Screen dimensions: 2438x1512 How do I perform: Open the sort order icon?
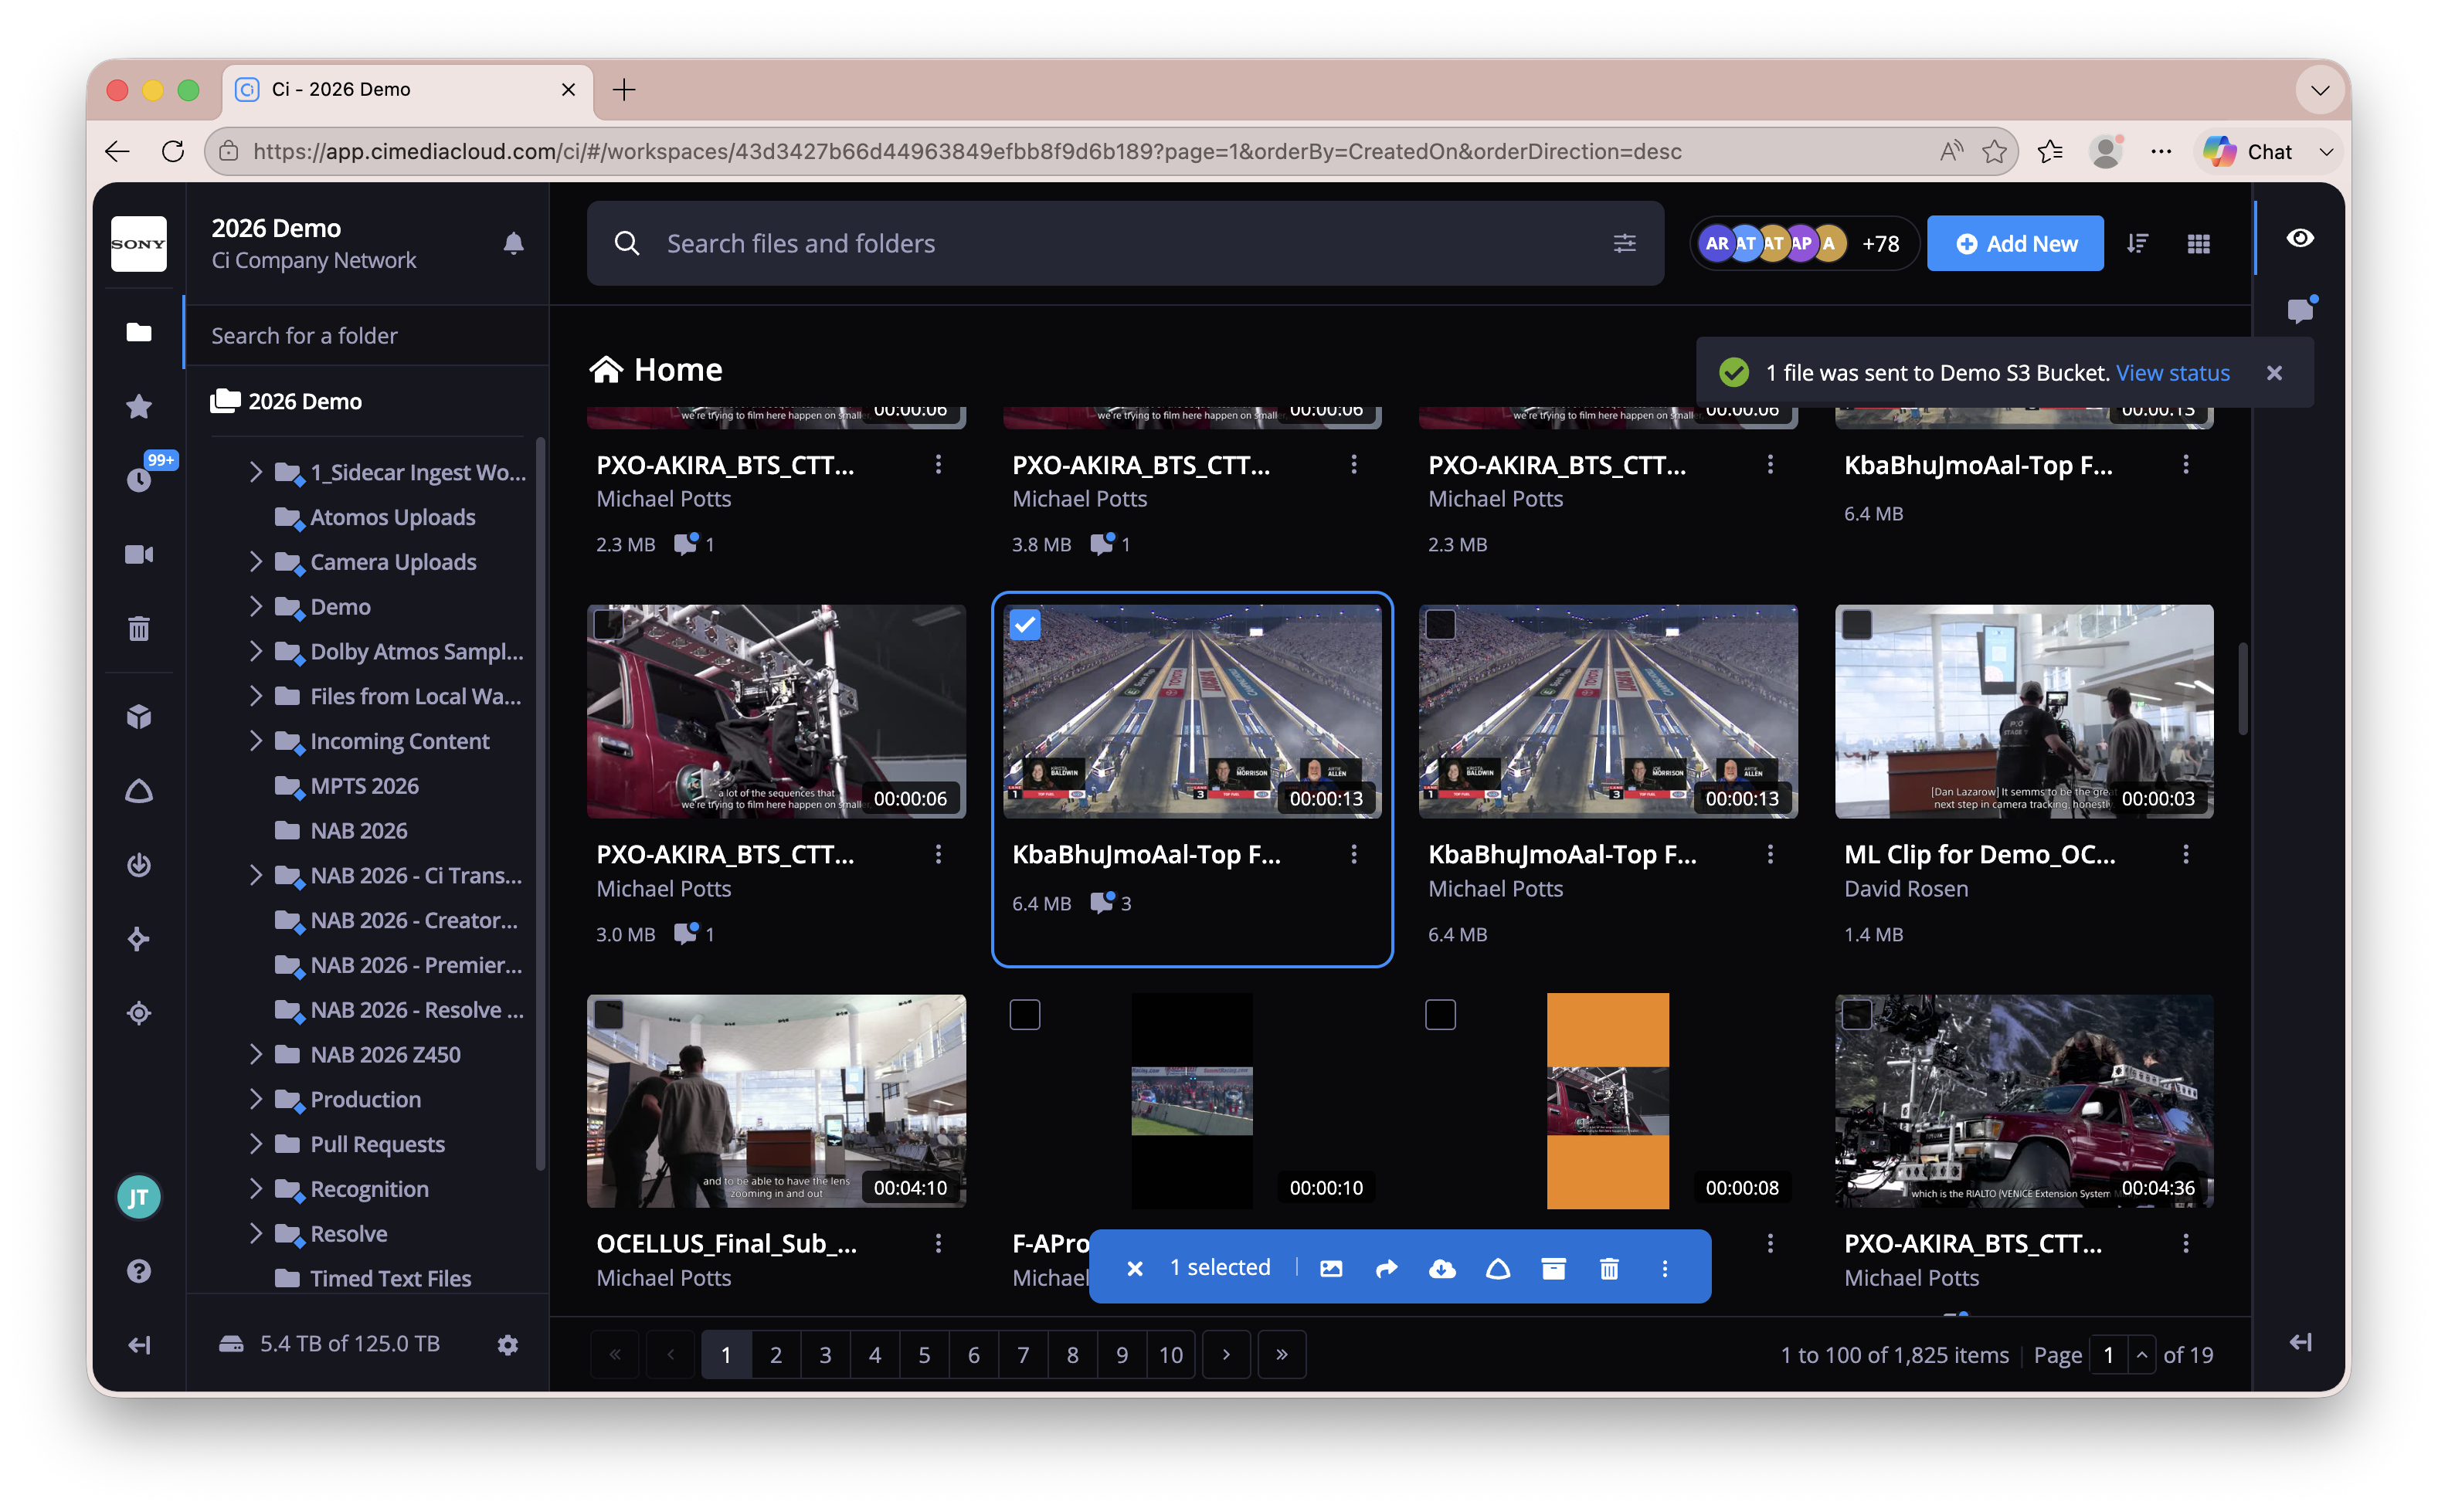[x=2137, y=243]
